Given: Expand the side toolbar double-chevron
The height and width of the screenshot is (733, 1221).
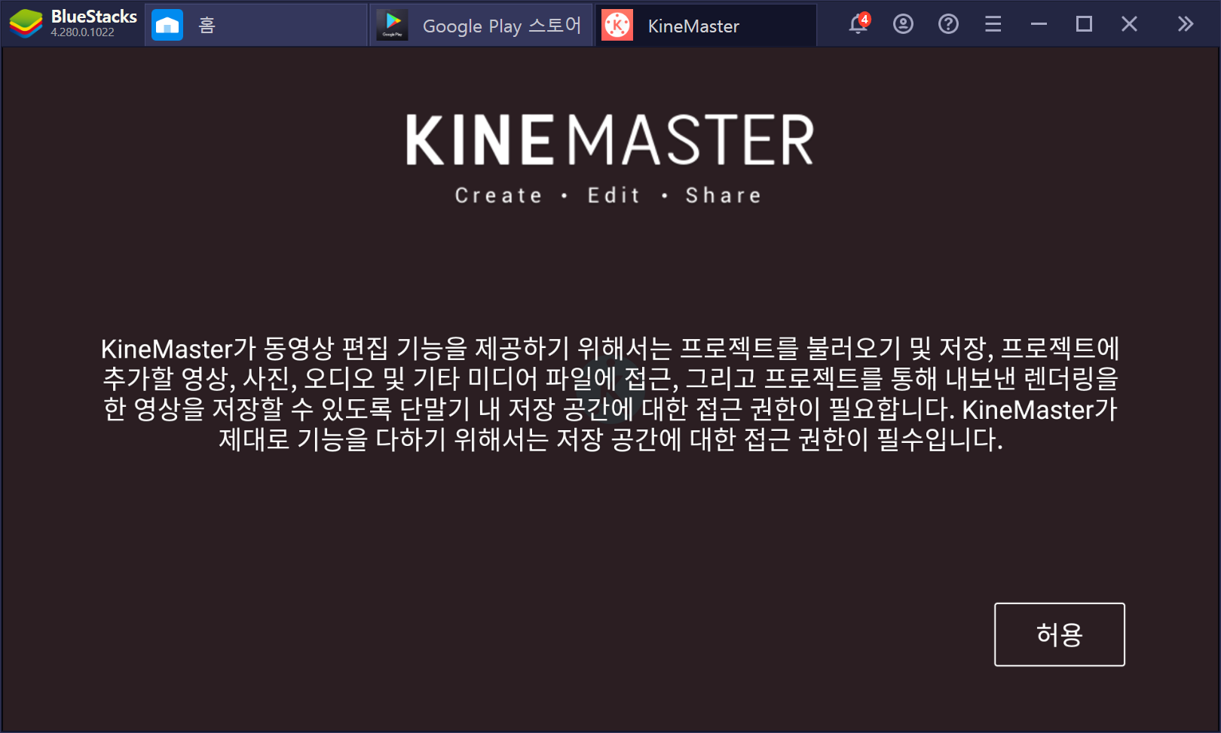Looking at the screenshot, I should pos(1186,24).
